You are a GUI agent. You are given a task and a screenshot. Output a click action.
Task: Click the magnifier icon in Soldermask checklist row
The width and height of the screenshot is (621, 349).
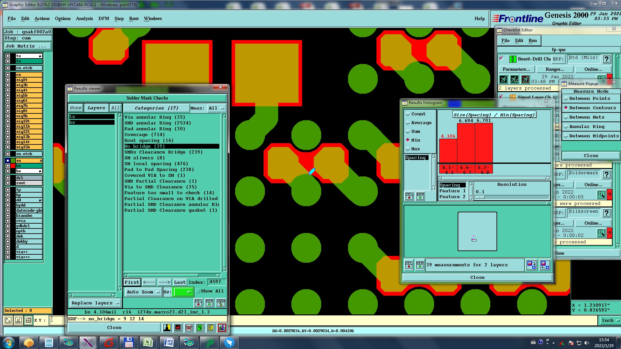pos(601,195)
